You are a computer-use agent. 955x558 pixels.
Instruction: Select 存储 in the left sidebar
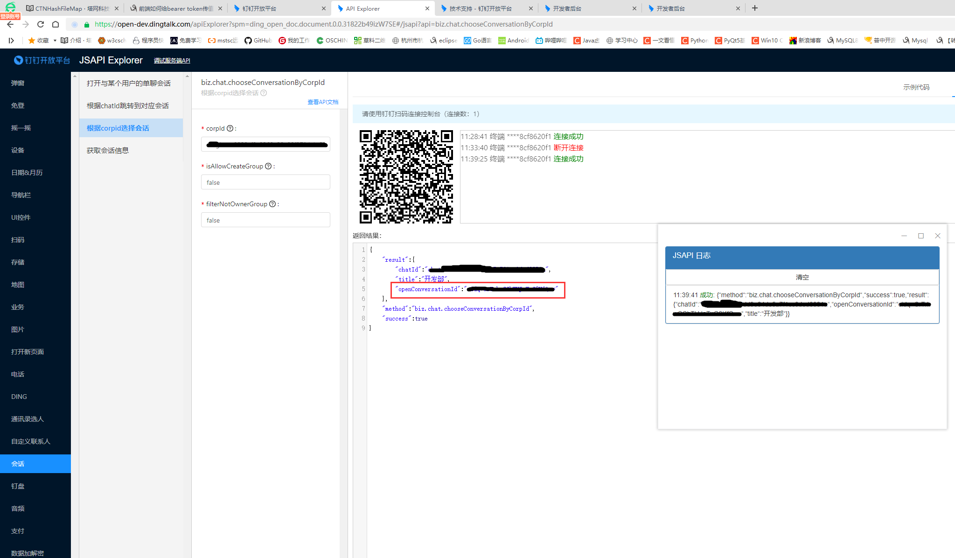tap(35, 262)
